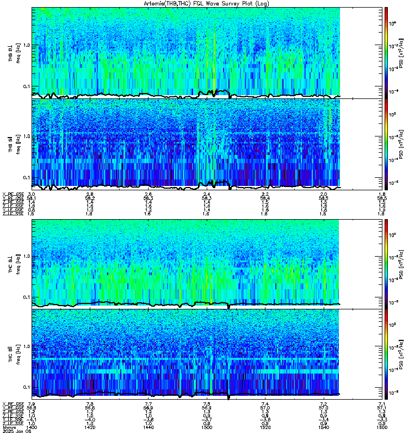
Task: Click THC X_RE_GSE value "7.8"
Action: pos(90,404)
